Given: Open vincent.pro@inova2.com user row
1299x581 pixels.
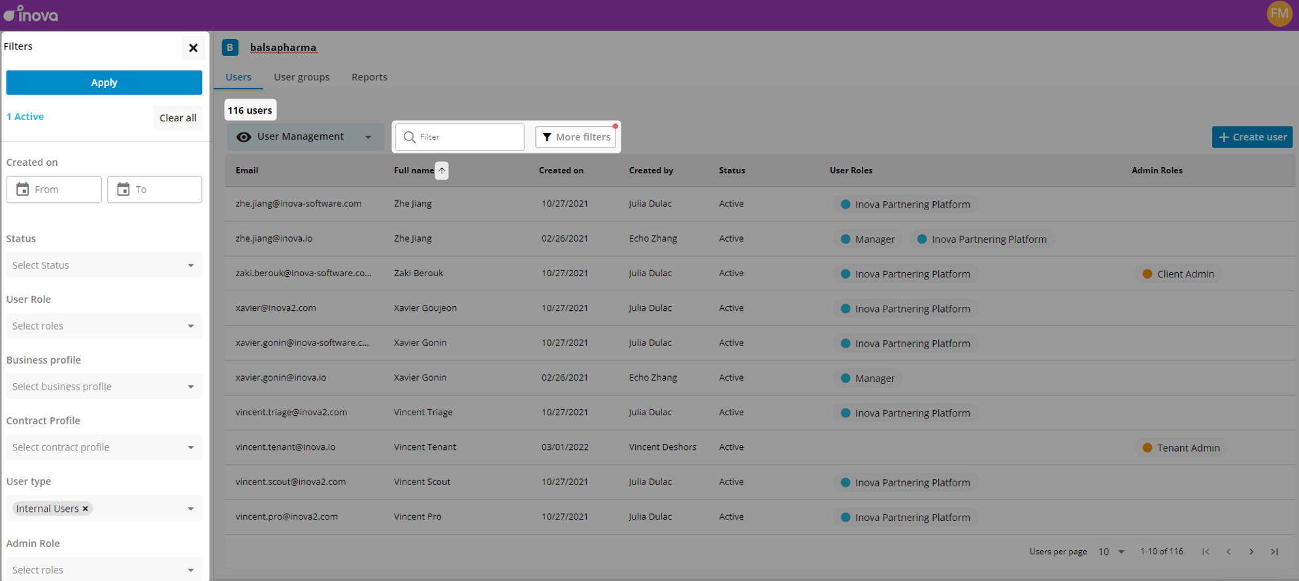Looking at the screenshot, I should pyautogui.click(x=759, y=516).
